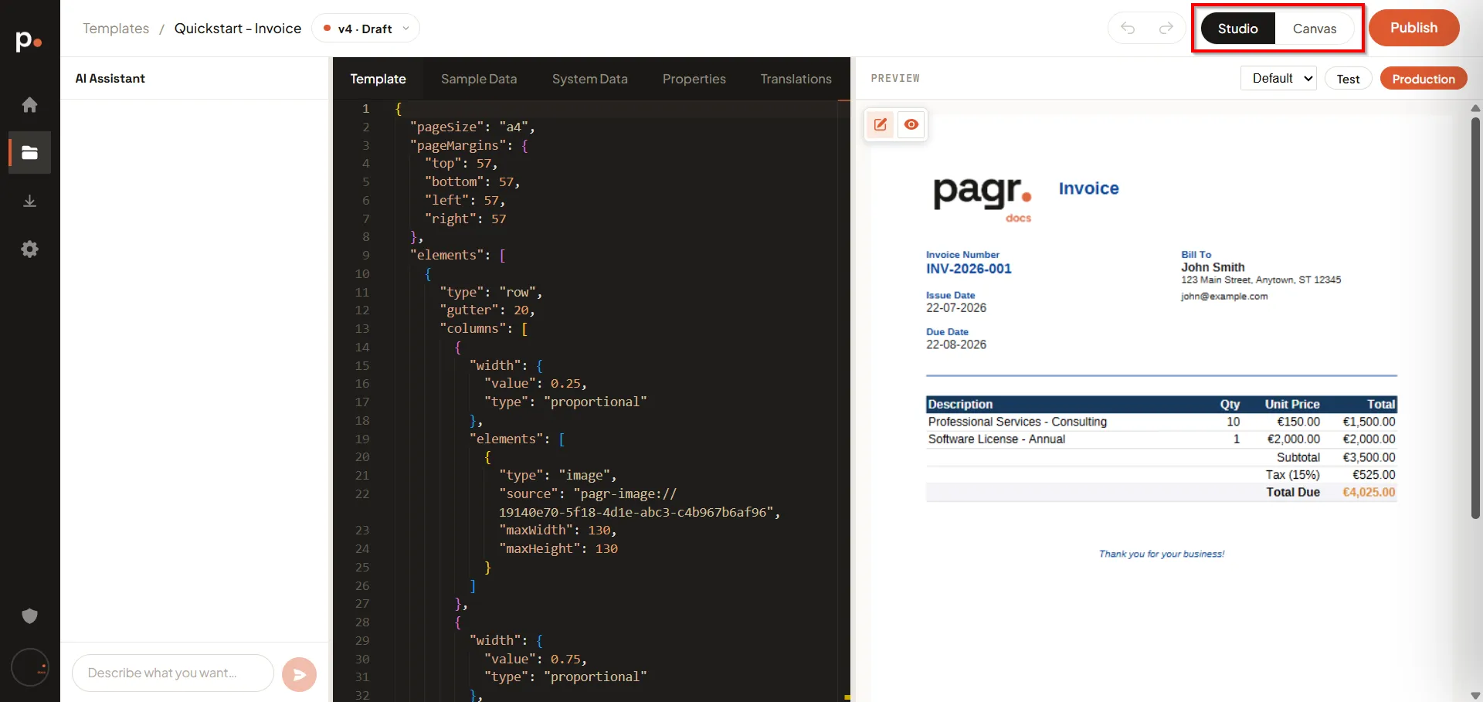This screenshot has height=702, width=1483.
Task: Click the Description table header
Action: tap(960, 404)
